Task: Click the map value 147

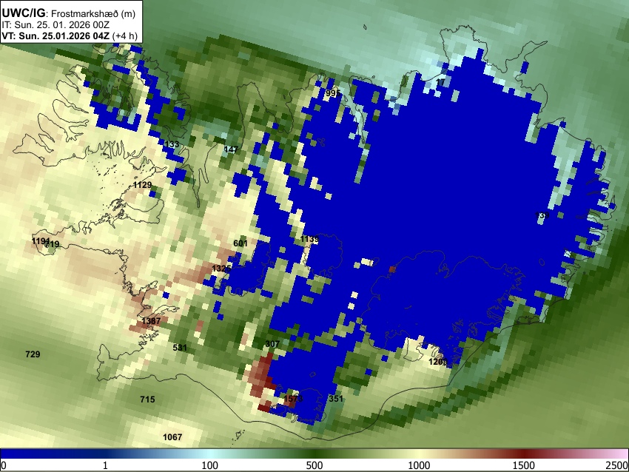Action: pos(231,149)
